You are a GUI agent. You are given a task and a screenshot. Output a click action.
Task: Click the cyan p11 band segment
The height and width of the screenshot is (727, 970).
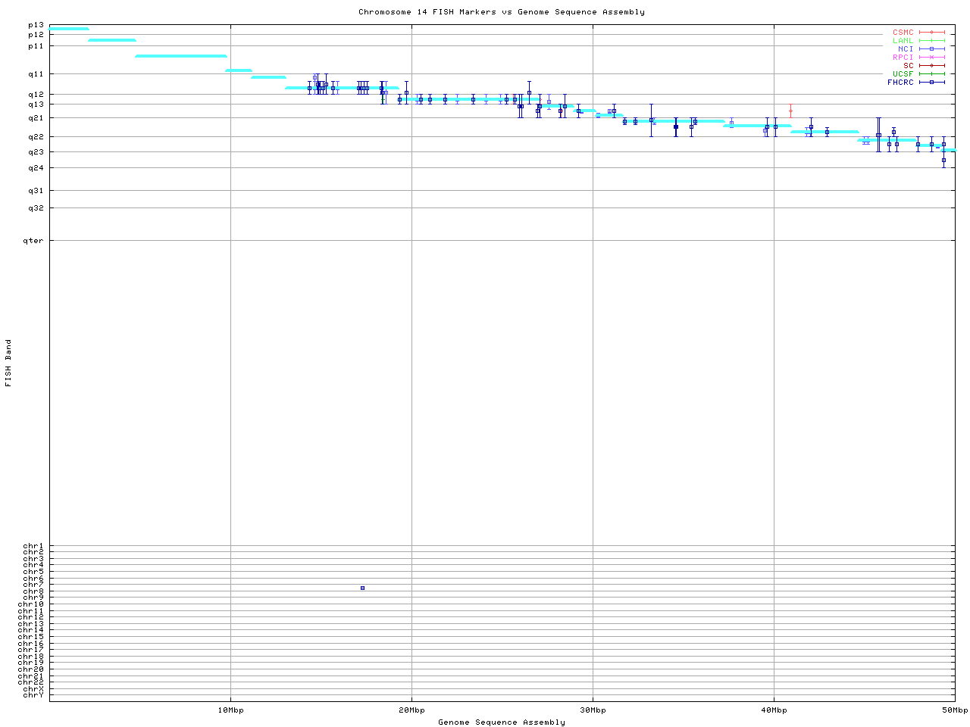[x=180, y=56]
